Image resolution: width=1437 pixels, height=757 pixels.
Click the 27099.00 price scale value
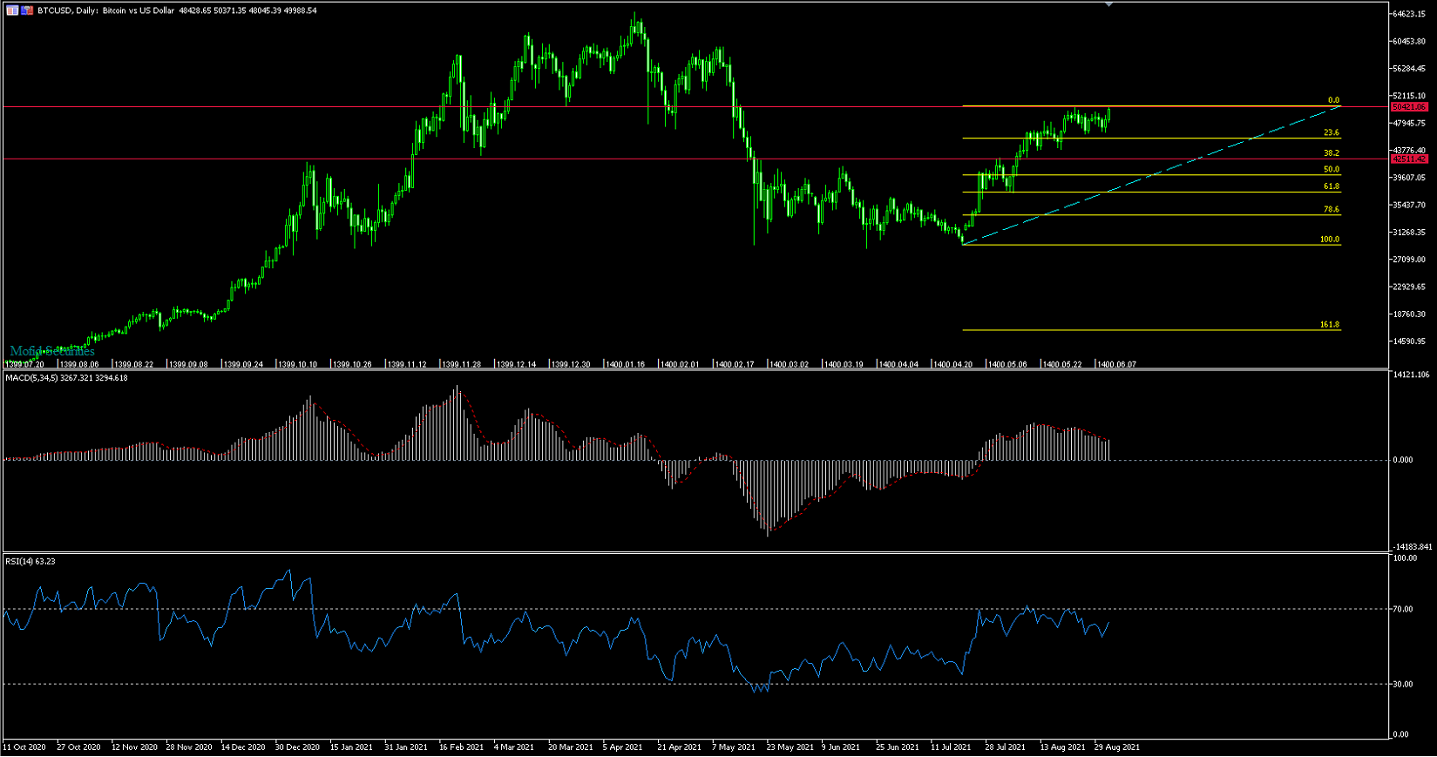pyautogui.click(x=1409, y=260)
